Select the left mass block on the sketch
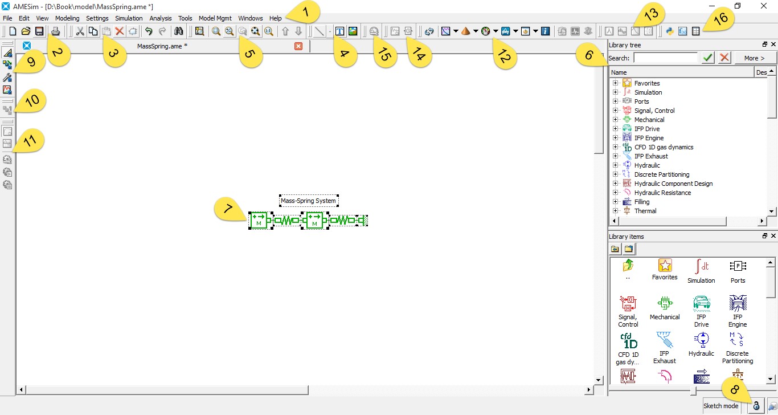 pos(259,220)
